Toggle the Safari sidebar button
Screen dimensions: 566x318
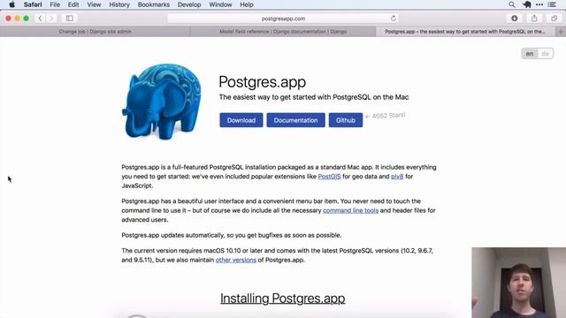coord(70,18)
